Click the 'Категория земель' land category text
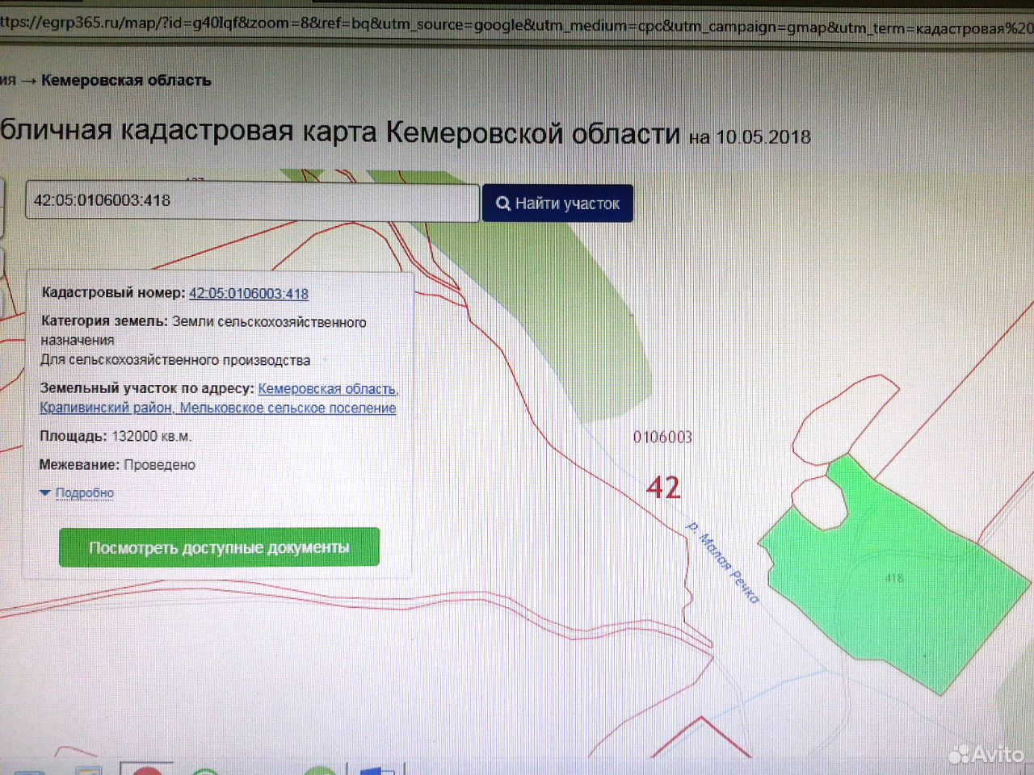The image size is (1034, 775). pos(204,330)
